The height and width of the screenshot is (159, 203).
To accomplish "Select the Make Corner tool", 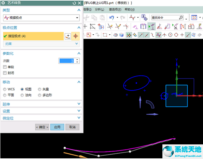I will tap(126, 26).
